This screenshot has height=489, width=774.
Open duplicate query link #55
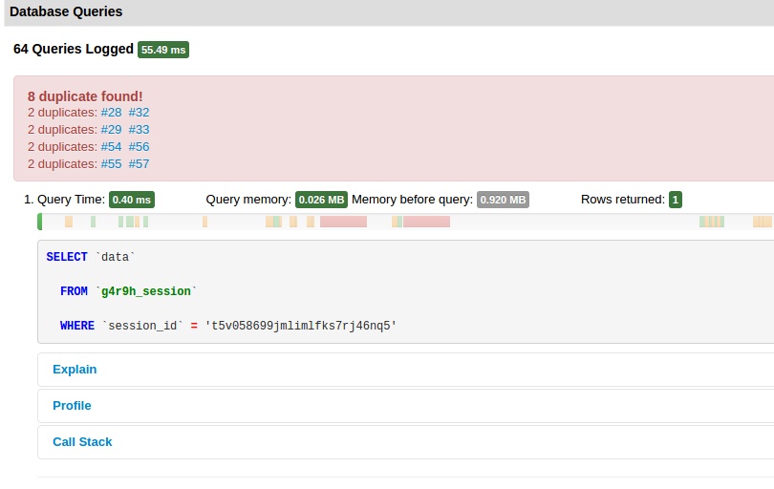[x=111, y=164]
